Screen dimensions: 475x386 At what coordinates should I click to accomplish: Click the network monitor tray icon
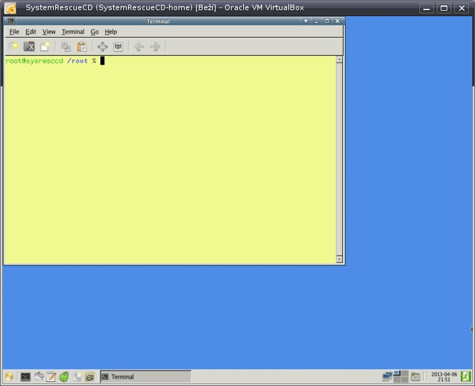click(x=387, y=377)
